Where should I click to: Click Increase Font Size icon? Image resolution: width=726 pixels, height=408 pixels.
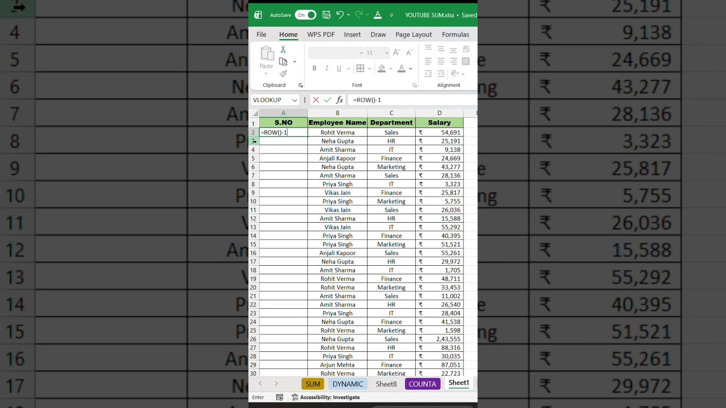pyautogui.click(x=396, y=53)
